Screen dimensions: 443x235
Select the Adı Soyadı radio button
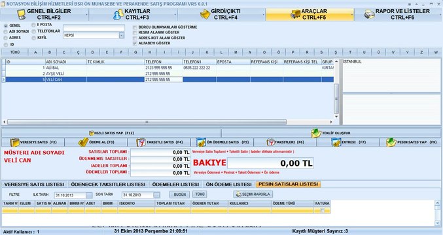[6, 32]
